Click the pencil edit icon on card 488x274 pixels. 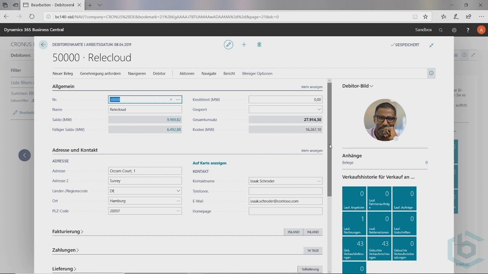point(228,45)
